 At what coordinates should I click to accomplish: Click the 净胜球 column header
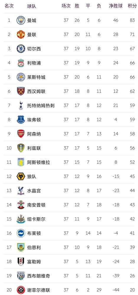pos(116,6)
